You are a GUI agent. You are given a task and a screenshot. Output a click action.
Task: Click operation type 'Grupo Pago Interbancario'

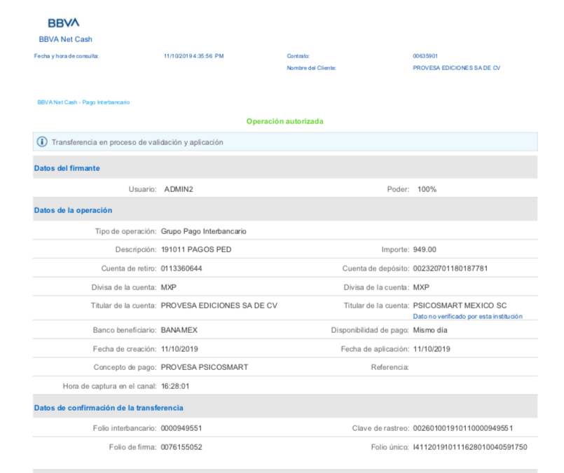[x=204, y=231]
